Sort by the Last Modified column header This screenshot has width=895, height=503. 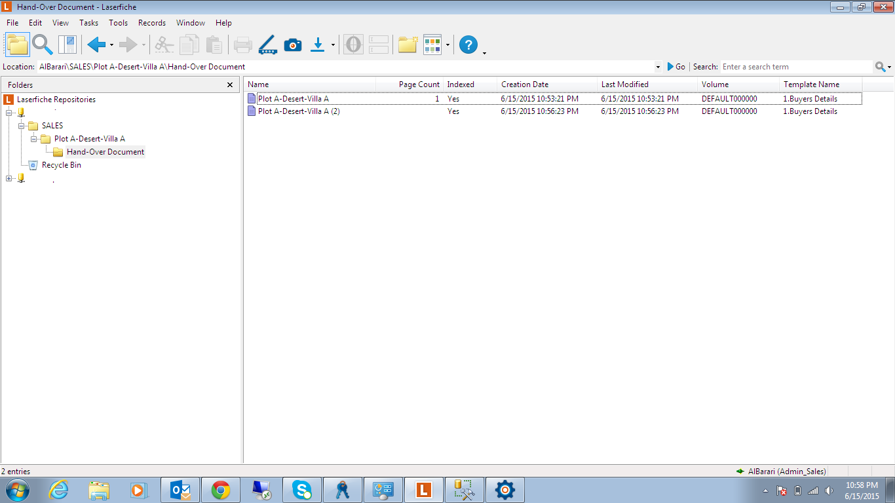[648, 84]
